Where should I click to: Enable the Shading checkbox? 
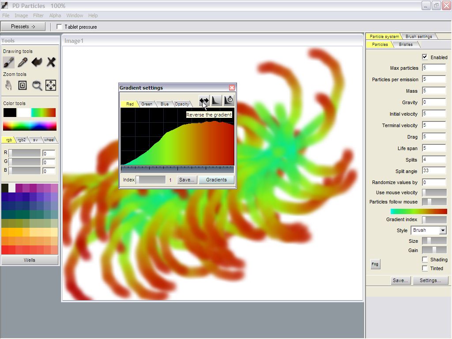click(425, 260)
